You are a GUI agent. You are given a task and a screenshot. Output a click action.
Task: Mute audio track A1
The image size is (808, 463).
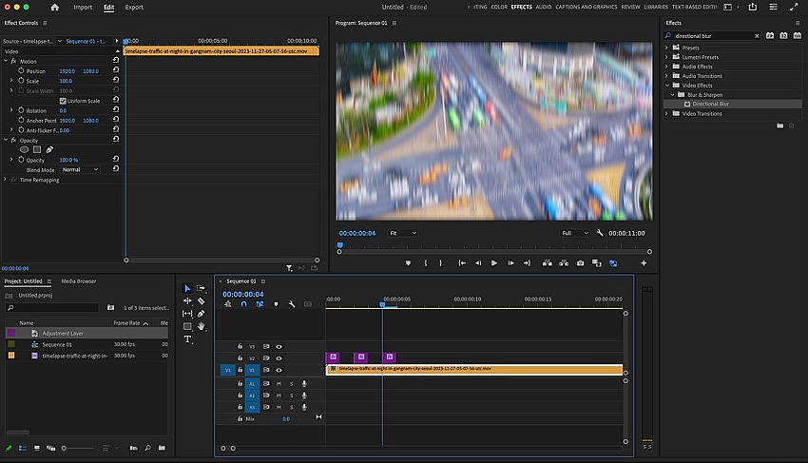click(x=279, y=383)
